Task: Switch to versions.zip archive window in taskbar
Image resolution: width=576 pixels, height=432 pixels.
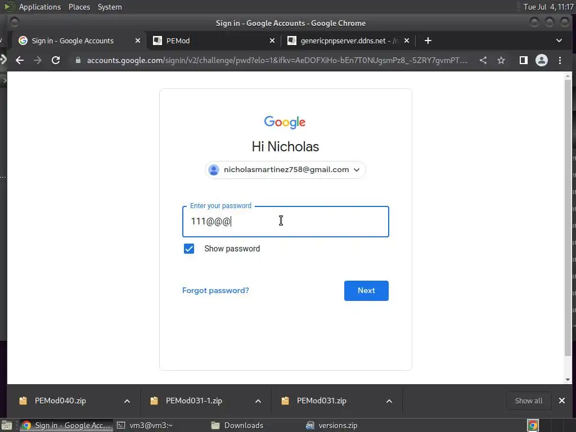Action: (x=332, y=425)
